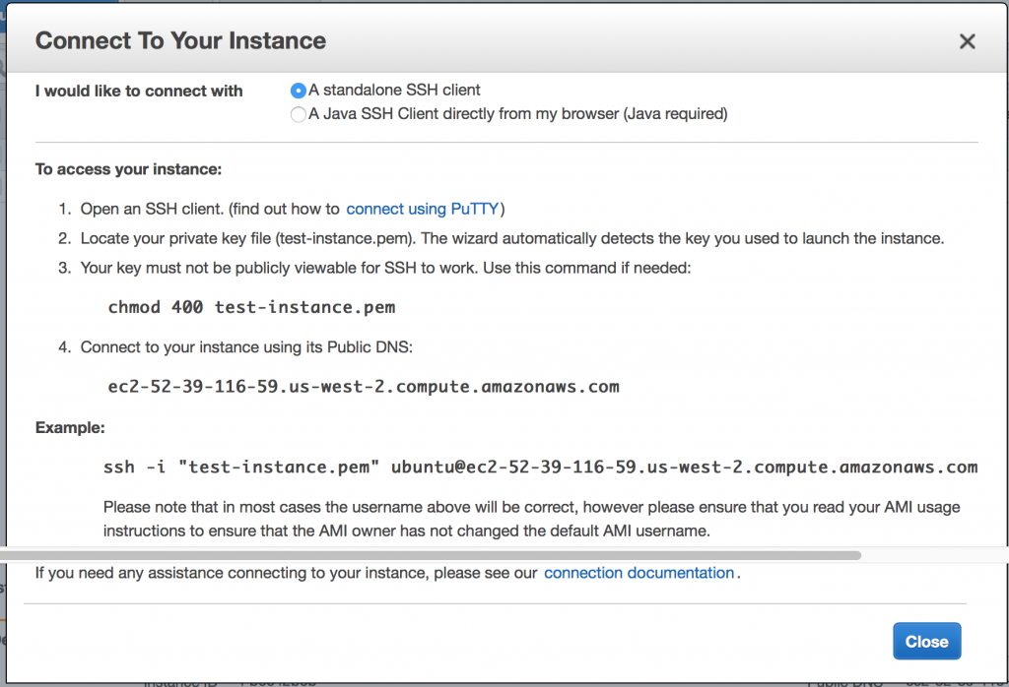This screenshot has height=687, width=1009.
Task: Choose Java SSH Client from browser option
Action: 299,114
